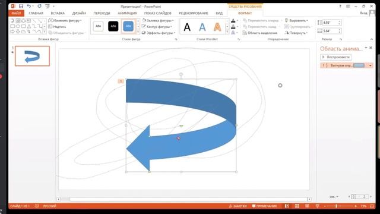Choose the oval shape in gallery
This screenshot has height=214, width=380.
coord(18,26)
